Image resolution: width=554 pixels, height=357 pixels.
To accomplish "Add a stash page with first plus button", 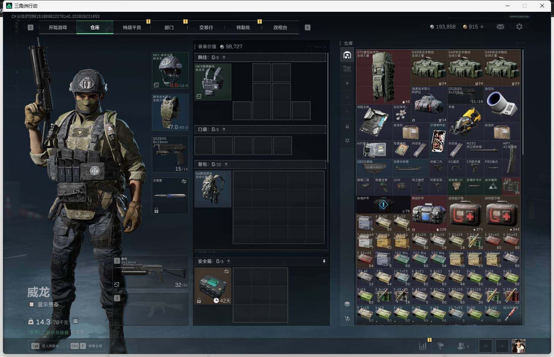I will point(347,83).
